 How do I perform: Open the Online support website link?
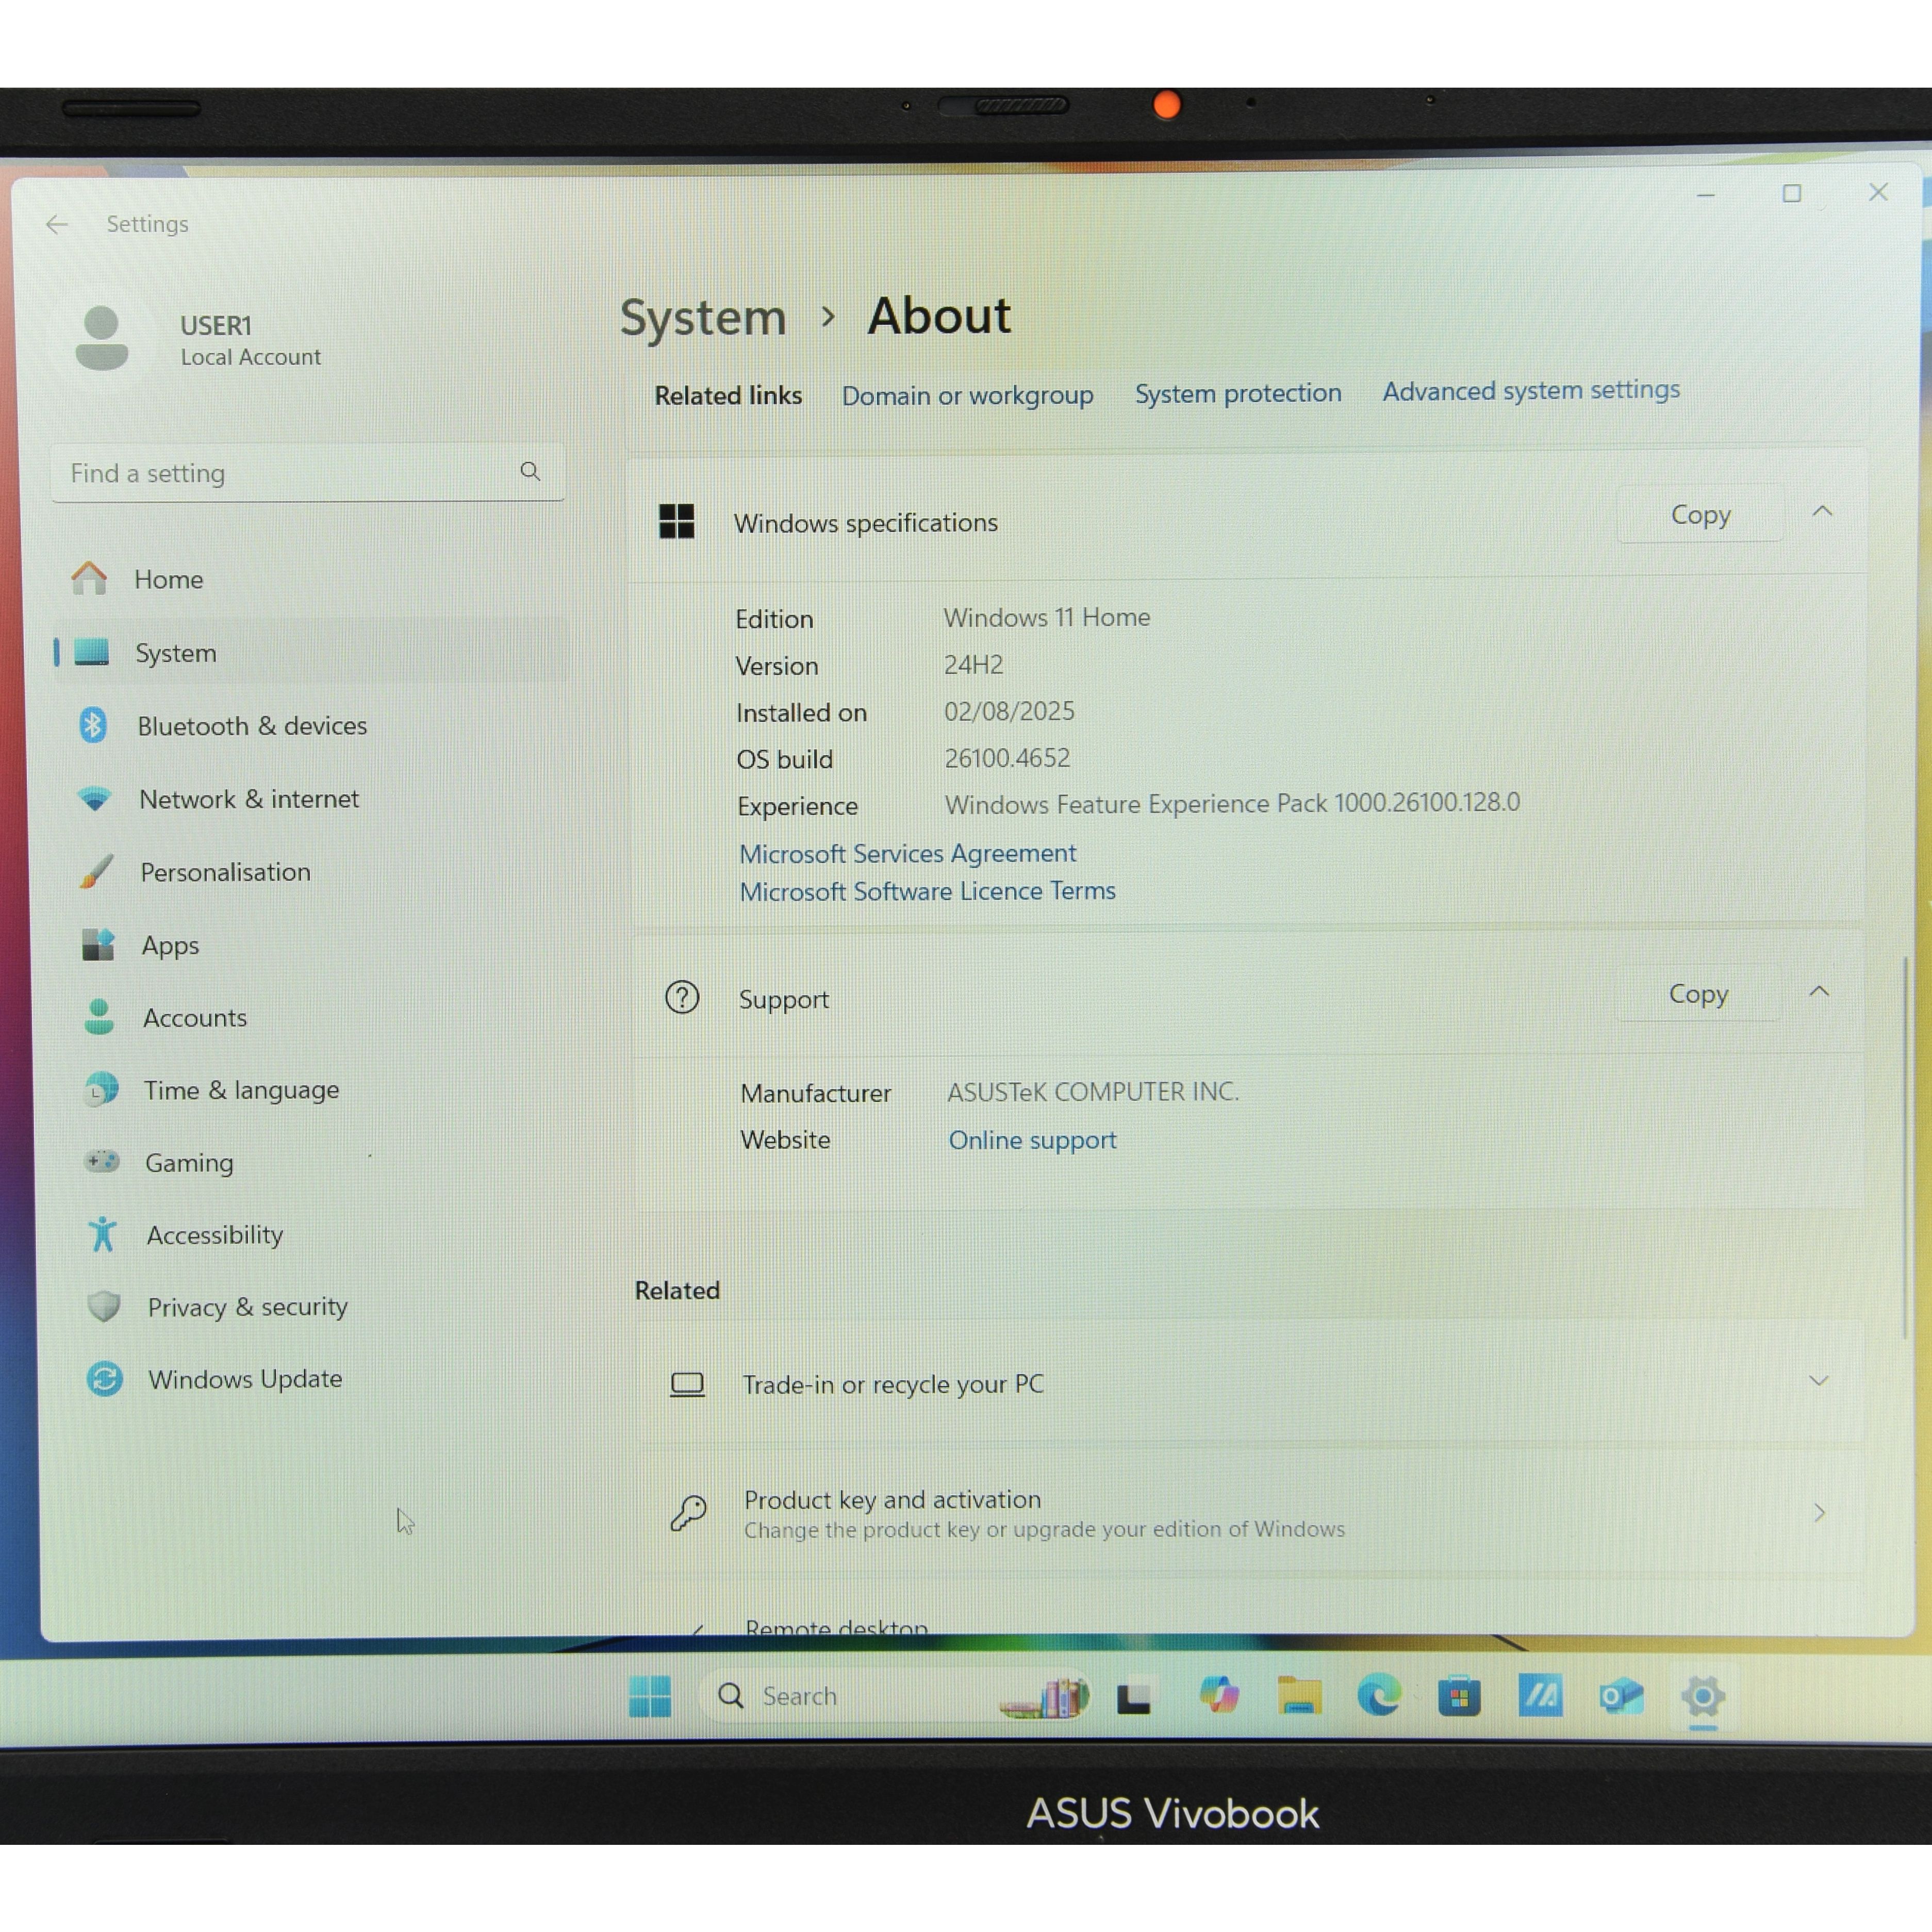tap(1032, 1140)
